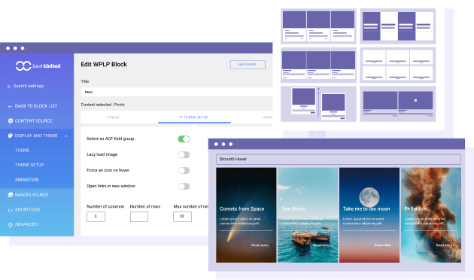Click Read more on Take me to the moon
Screen dimensions: 474x280
[x=384, y=245]
